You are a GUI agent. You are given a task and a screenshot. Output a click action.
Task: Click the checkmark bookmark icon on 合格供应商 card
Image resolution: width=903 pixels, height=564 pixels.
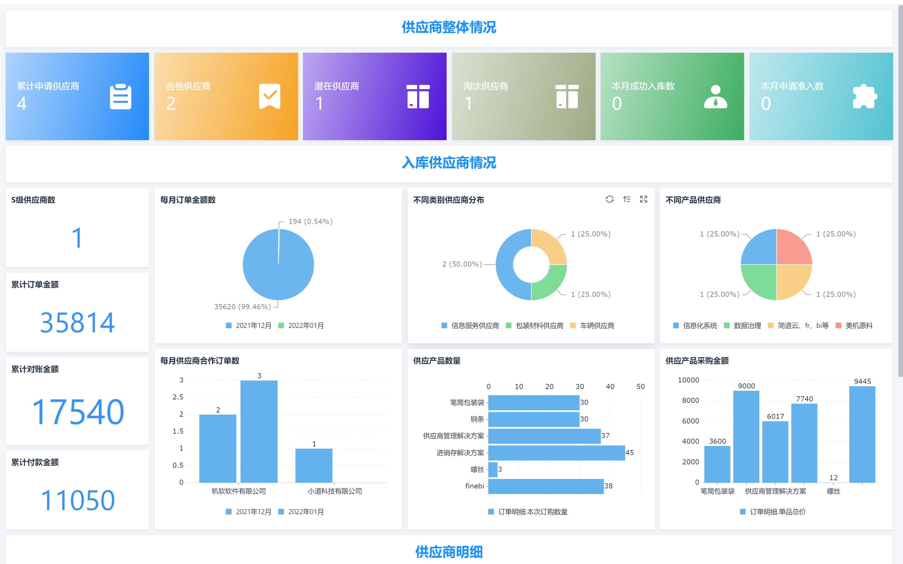coord(269,96)
